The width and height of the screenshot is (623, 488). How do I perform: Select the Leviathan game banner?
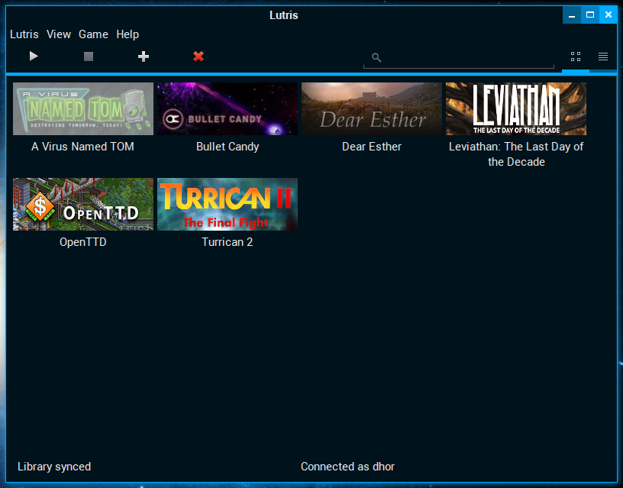pyautogui.click(x=515, y=109)
